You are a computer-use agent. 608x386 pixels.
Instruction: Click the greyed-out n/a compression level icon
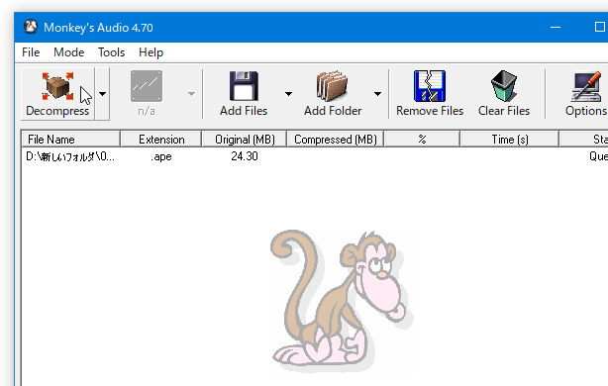[147, 86]
